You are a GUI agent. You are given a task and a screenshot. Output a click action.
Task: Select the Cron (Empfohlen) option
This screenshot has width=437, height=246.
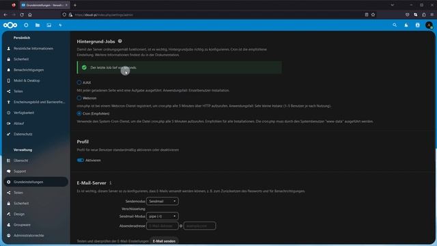pos(79,113)
